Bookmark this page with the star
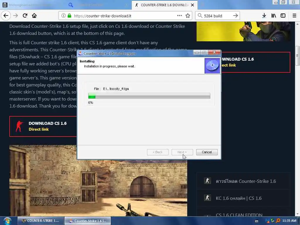This screenshot has height=225, width=300. pos(188,16)
